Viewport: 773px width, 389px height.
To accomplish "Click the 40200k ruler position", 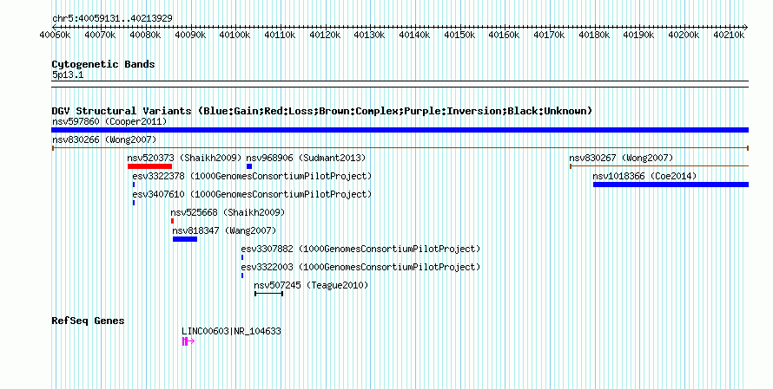I will (684, 35).
